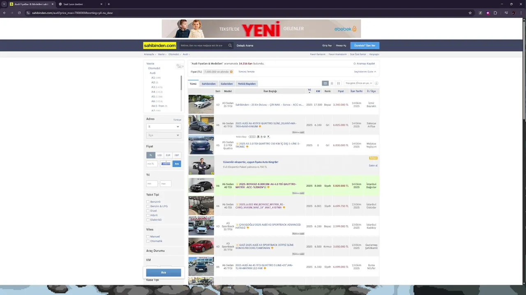Expand the Kasa Tipi filter section
Image resolution: width=526 pixels, height=295 pixels.
pos(152,280)
